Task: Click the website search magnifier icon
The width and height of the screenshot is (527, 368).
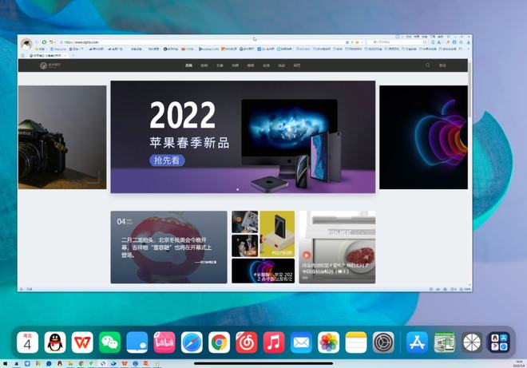Action: click(427, 65)
